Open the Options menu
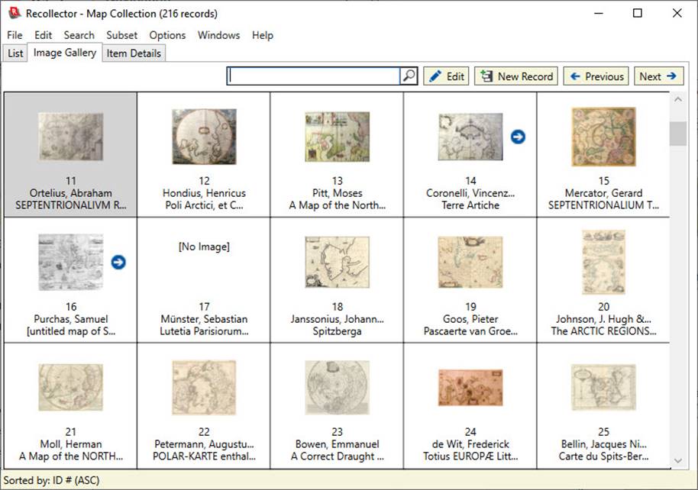The height and width of the screenshot is (490, 698). click(x=167, y=35)
